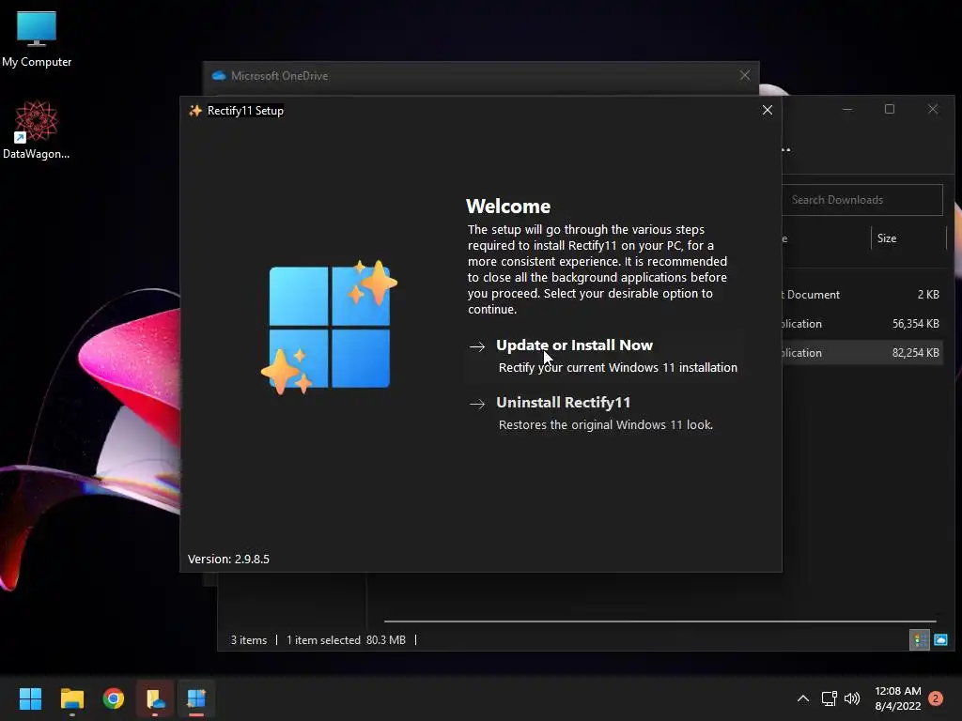Open the network tray icon
Viewport: 962px width, 721px height.
tap(829, 698)
